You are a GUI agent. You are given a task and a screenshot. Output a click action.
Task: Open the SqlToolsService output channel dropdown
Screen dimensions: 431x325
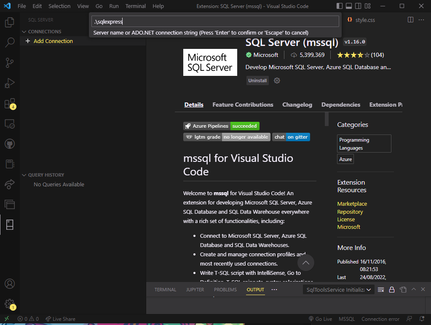click(338, 290)
